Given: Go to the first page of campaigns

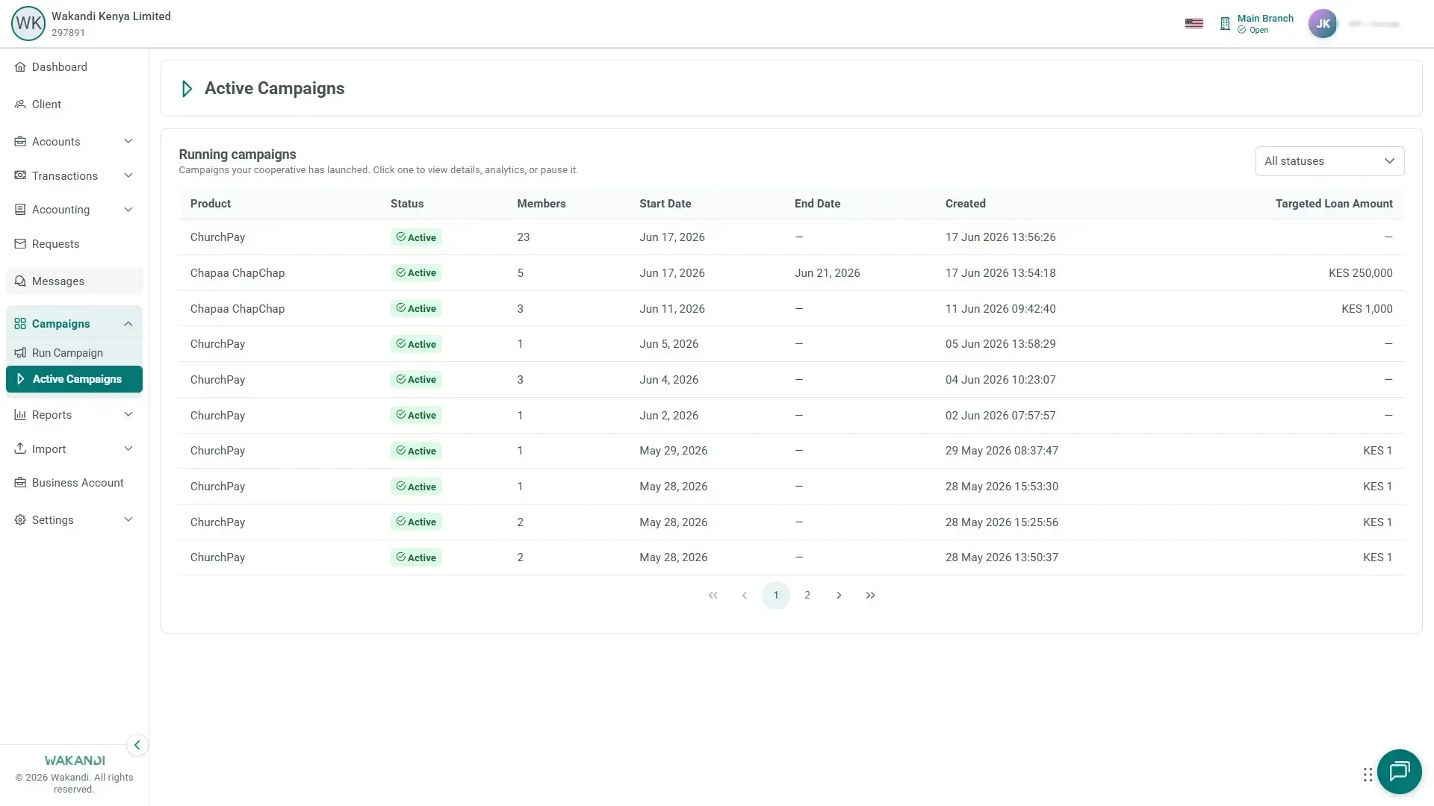Looking at the screenshot, I should 713,596.
